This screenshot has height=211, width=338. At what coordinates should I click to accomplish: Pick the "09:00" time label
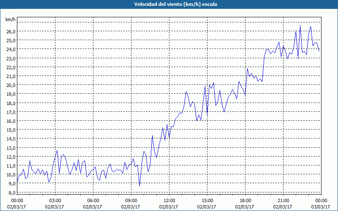(x=131, y=201)
